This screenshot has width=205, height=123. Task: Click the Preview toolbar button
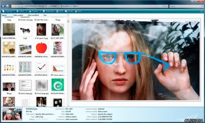pyautogui.click(x=34, y=11)
